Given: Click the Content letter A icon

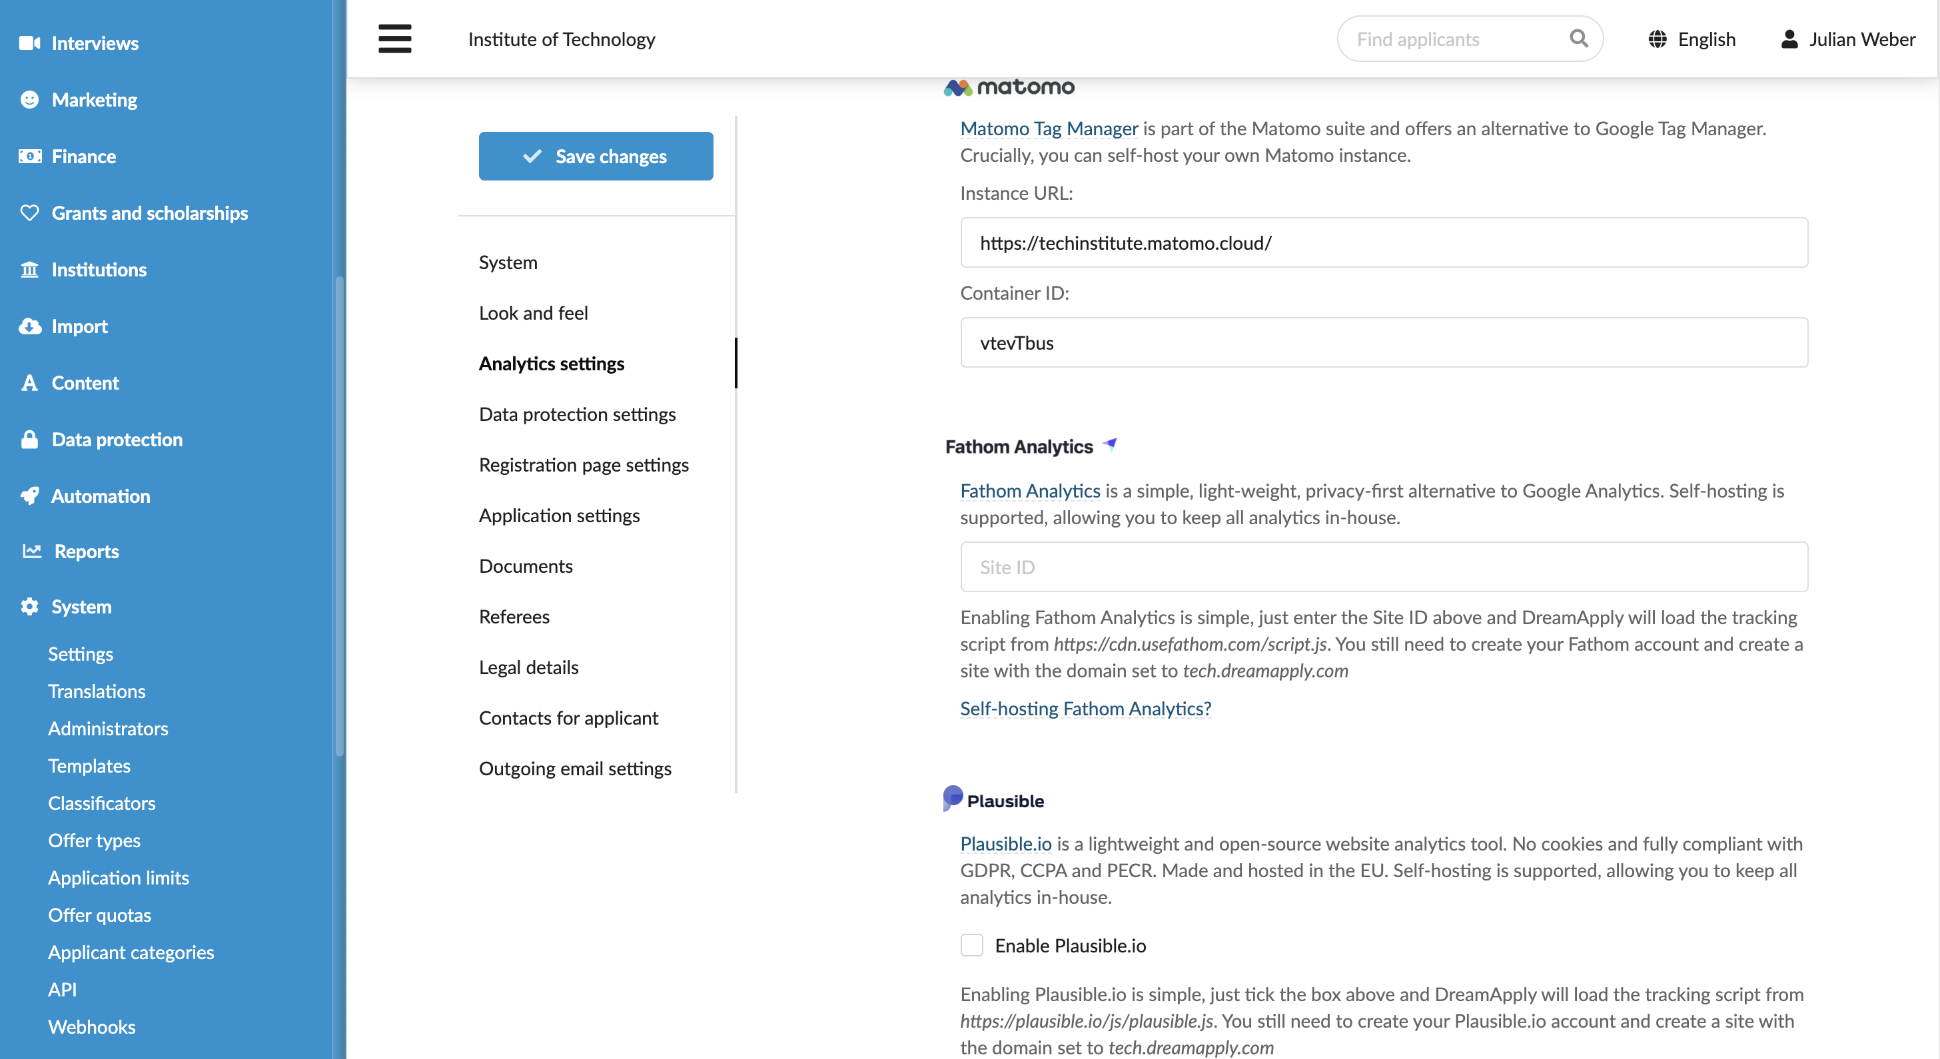Looking at the screenshot, I should coord(29,382).
